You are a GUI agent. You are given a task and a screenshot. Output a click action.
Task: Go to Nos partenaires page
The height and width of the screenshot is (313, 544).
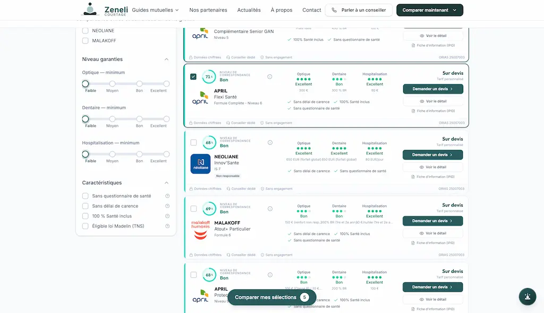(208, 10)
